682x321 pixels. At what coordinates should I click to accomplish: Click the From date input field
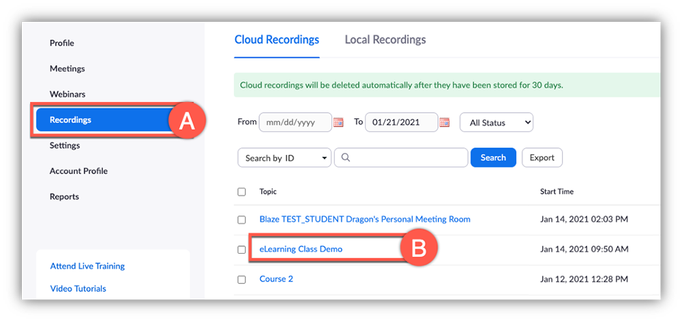point(295,122)
